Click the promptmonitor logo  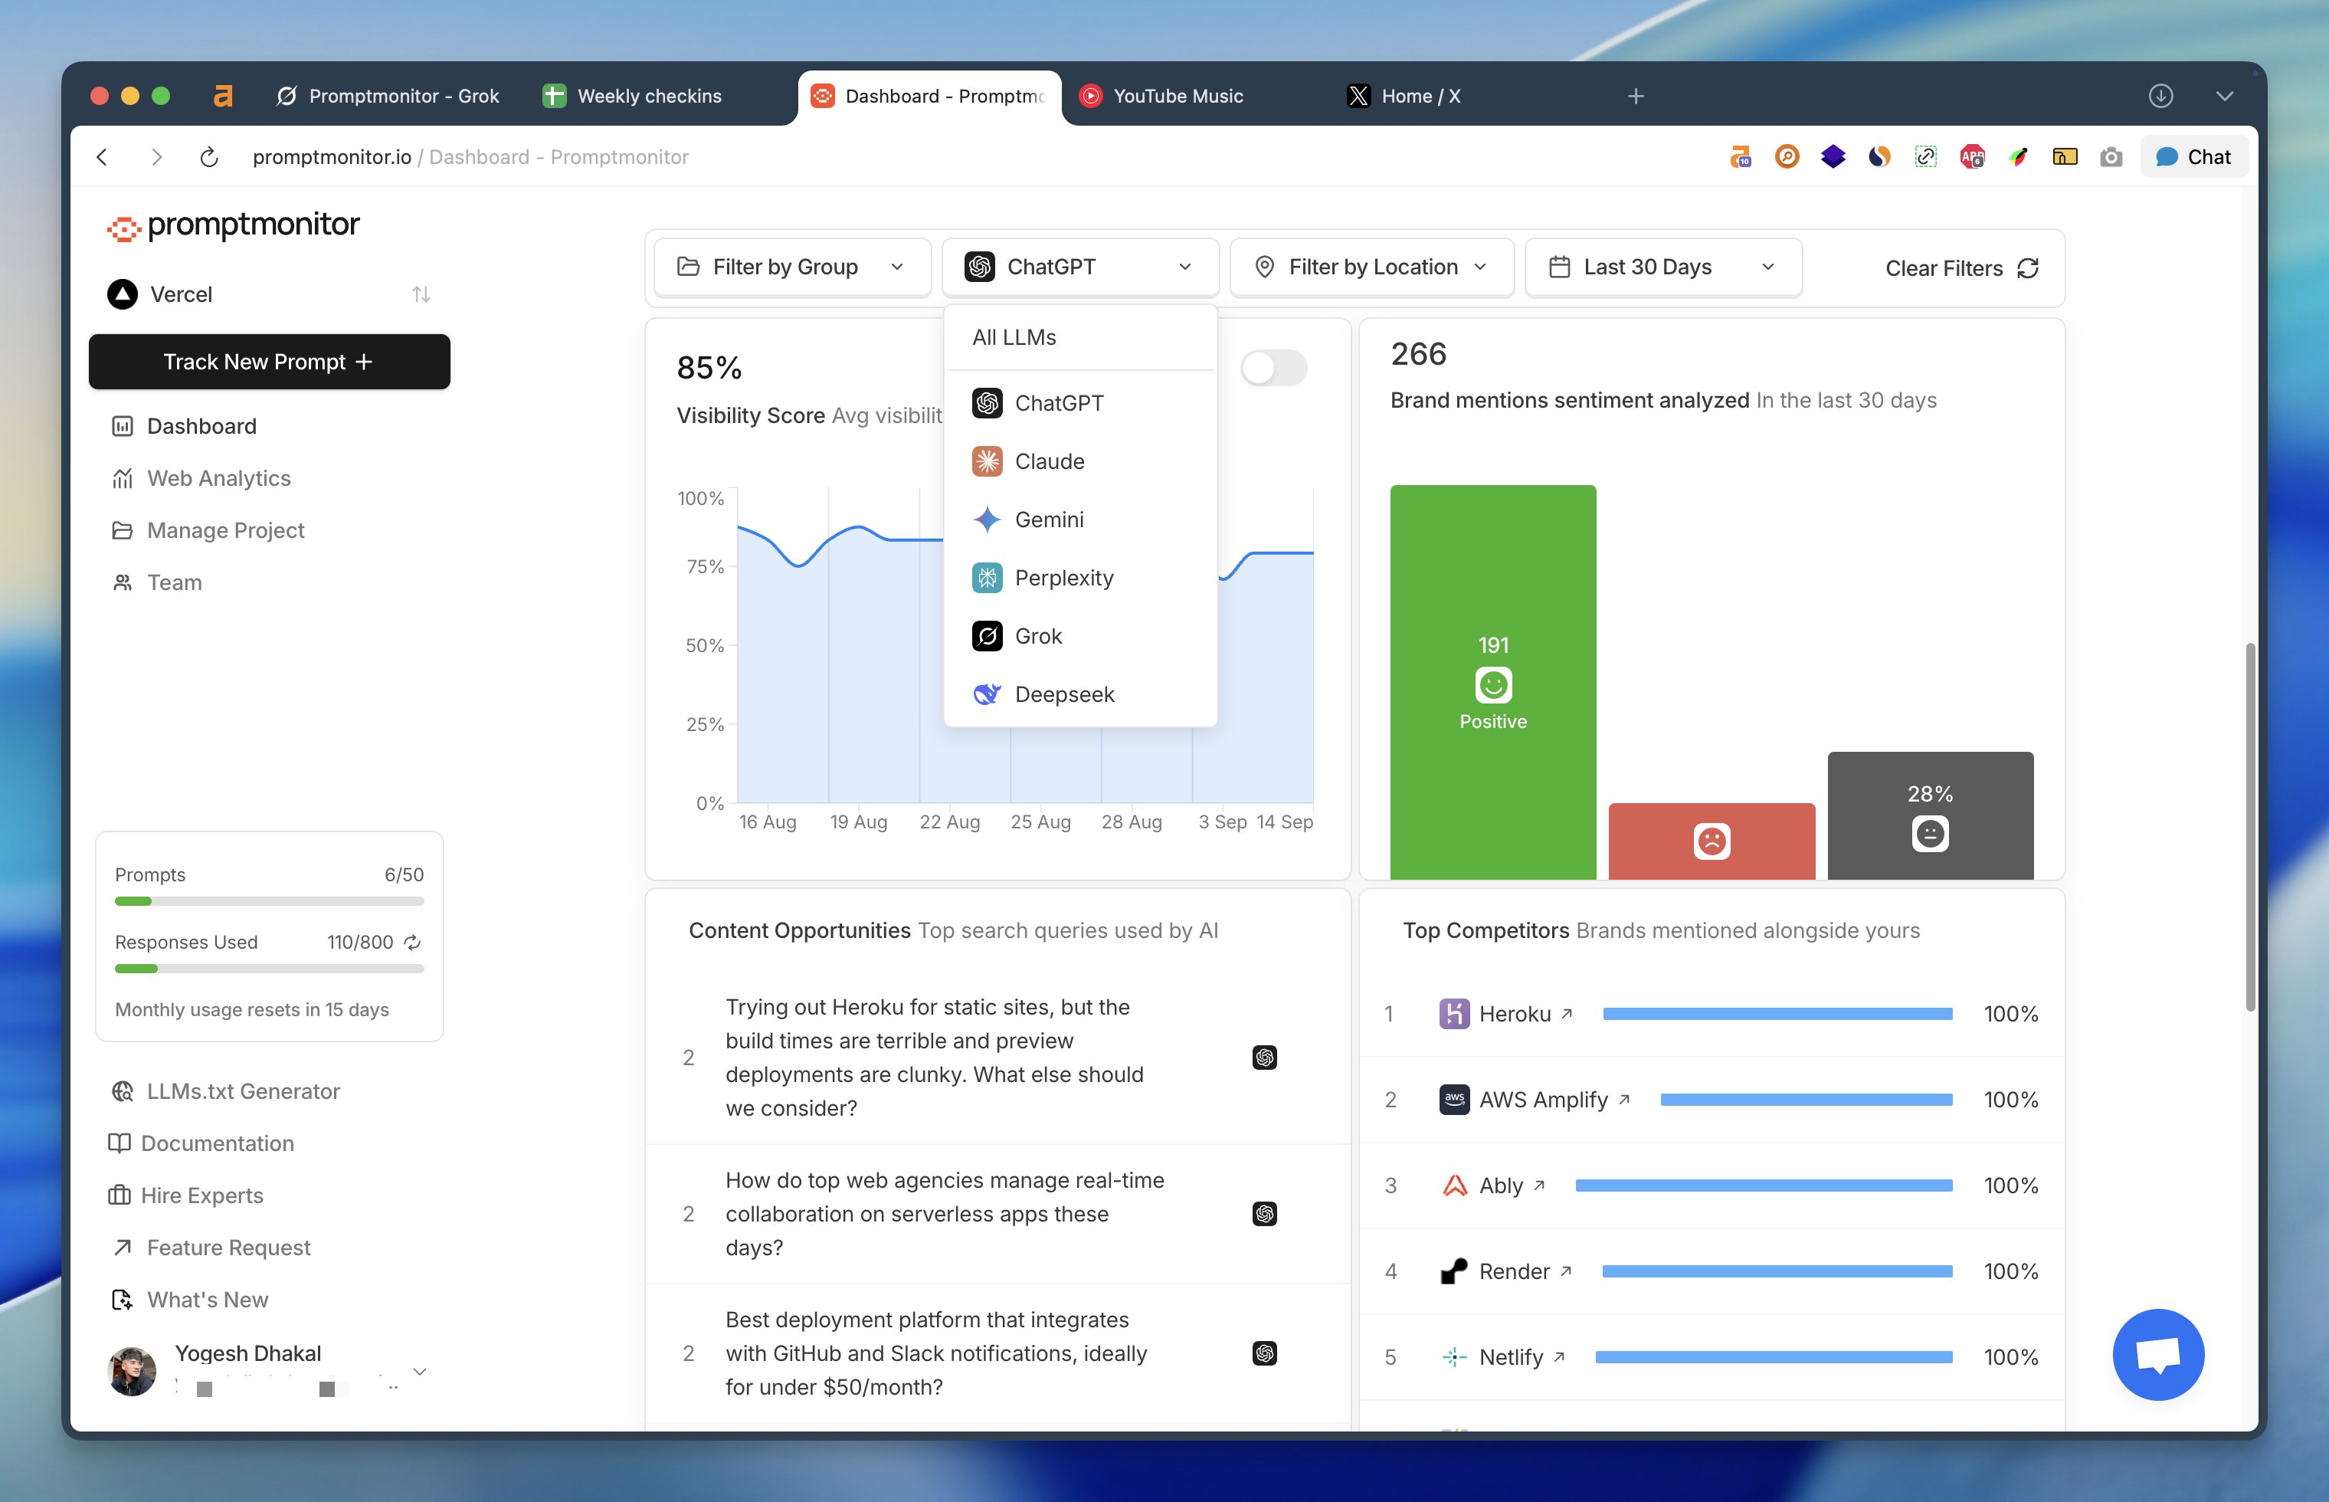tap(234, 225)
